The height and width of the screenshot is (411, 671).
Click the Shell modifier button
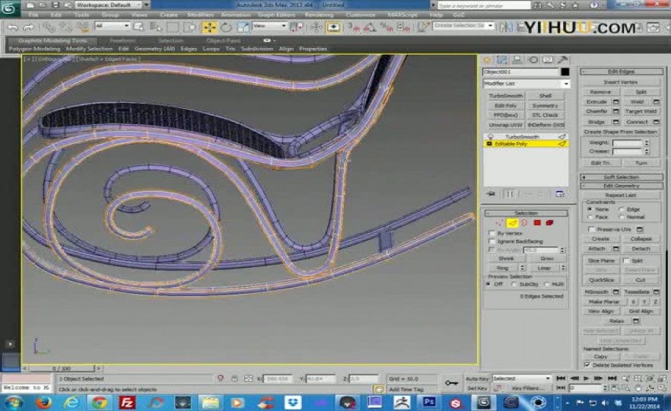545,96
